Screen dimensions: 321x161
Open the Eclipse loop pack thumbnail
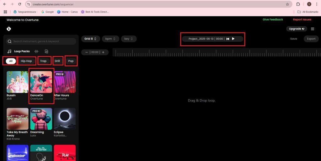click(65, 119)
